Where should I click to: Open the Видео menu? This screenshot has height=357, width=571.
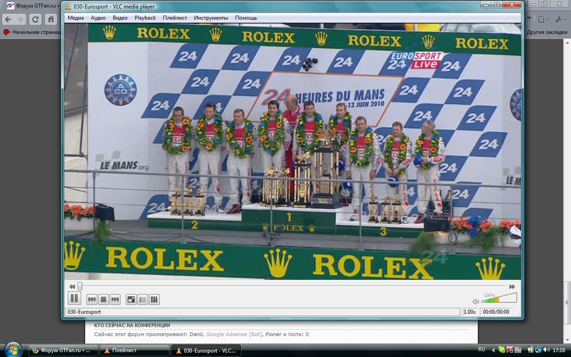[x=120, y=18]
